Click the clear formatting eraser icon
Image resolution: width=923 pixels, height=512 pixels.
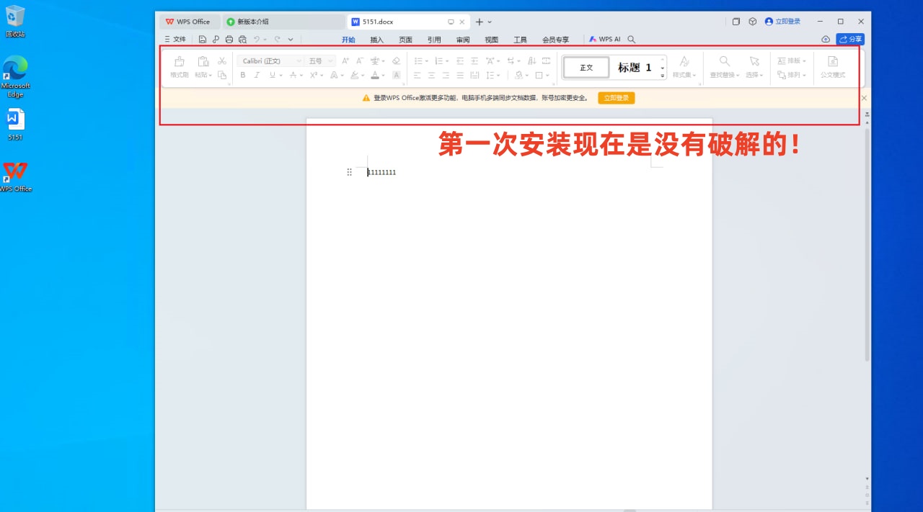(x=396, y=61)
